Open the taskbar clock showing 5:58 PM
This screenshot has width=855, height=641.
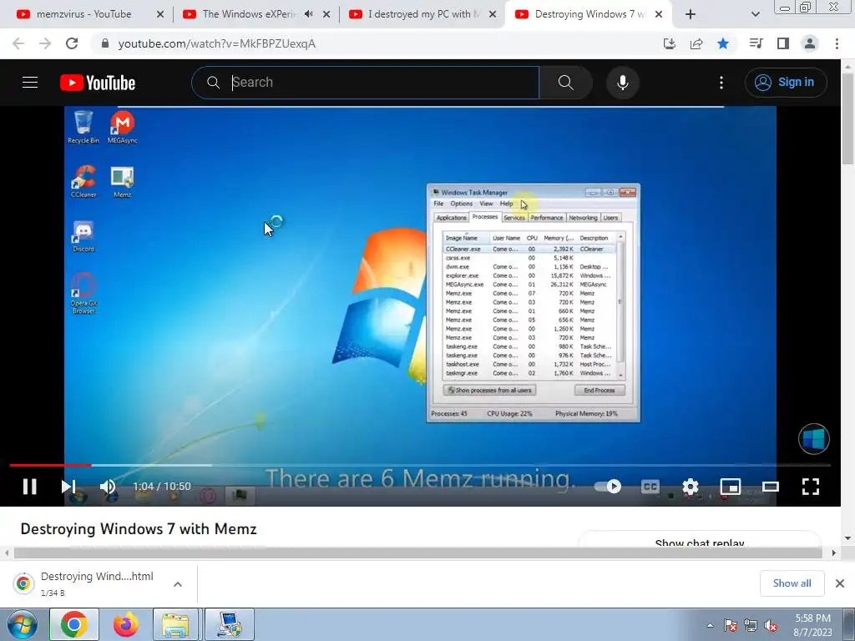[x=813, y=625]
